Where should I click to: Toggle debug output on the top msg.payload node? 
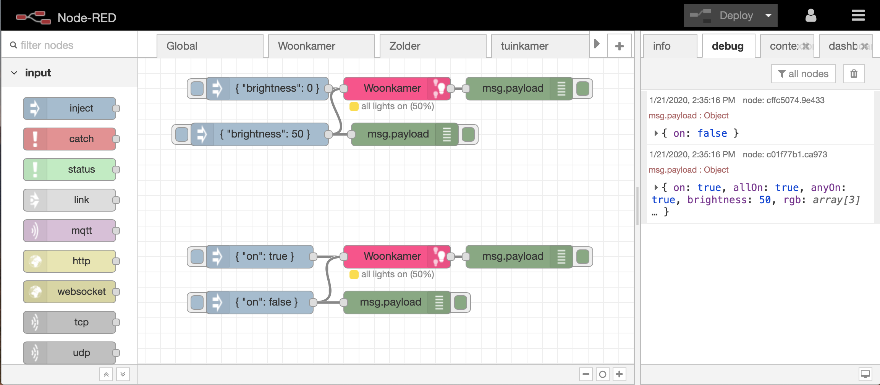coord(583,88)
